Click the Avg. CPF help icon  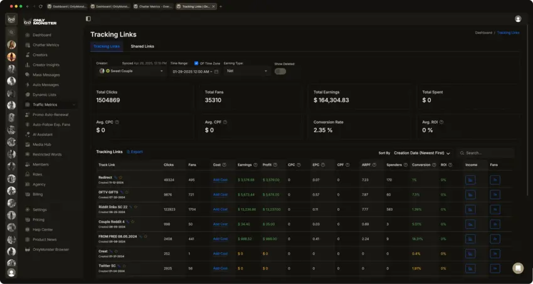pos(225,122)
